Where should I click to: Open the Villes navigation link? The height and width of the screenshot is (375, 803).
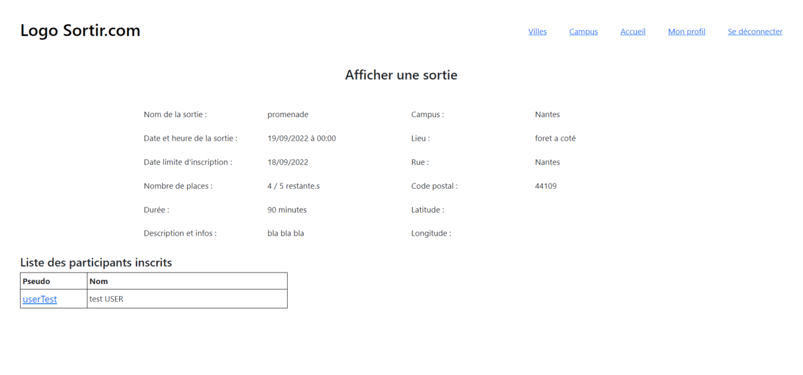coord(537,31)
